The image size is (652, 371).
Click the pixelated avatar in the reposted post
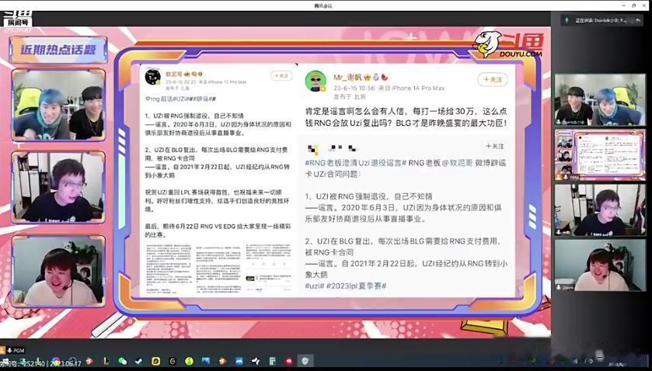pyautogui.click(x=312, y=149)
